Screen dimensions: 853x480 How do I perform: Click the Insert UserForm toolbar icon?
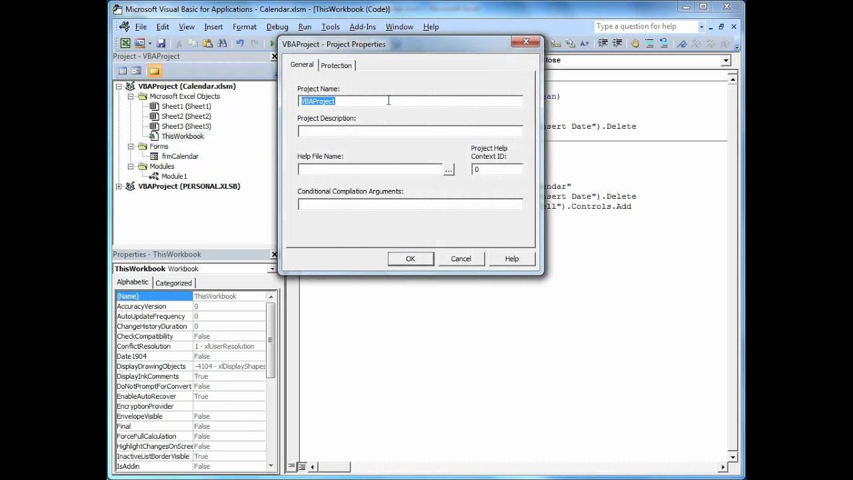139,43
